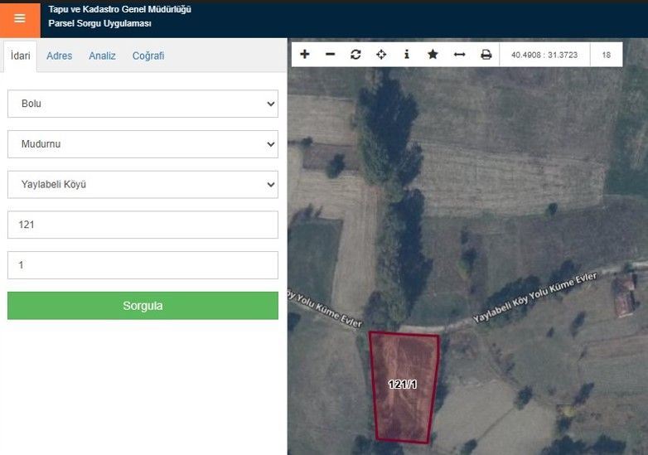Open the Analiz tab
Image resolution: width=648 pixels, height=455 pixels.
tap(102, 56)
